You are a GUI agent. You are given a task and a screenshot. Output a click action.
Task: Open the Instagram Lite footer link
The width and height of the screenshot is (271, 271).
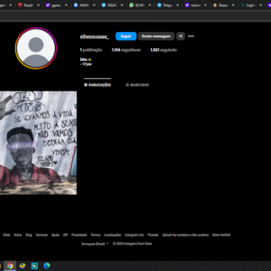[134, 235]
